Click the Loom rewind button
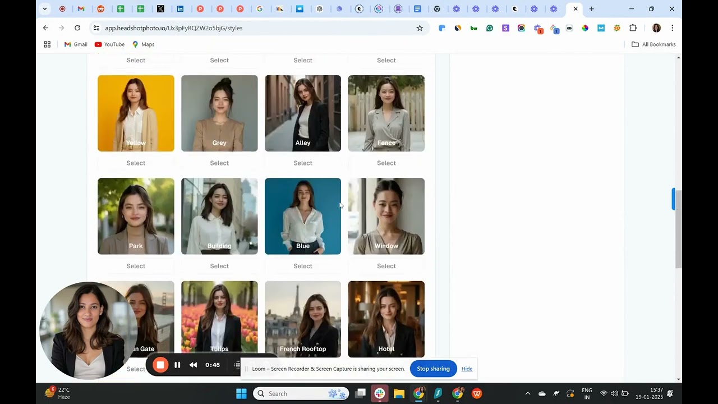Screen dimensions: 718x404 [193, 365]
